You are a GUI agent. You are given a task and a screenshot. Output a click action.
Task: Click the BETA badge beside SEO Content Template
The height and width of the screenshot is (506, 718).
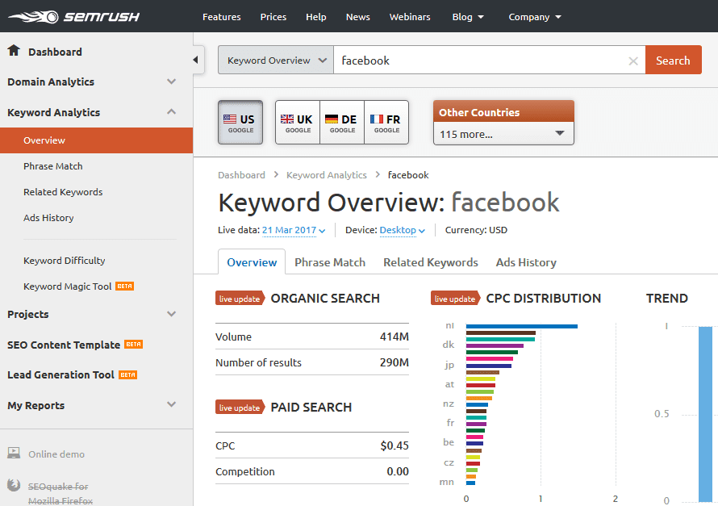(x=134, y=345)
